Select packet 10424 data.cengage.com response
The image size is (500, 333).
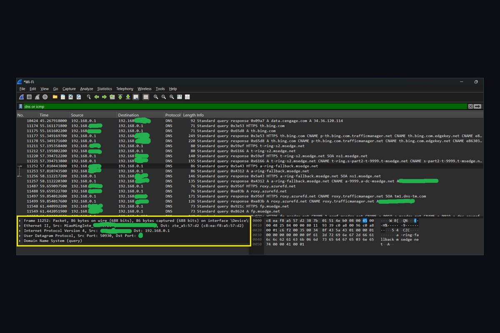tap(250, 121)
